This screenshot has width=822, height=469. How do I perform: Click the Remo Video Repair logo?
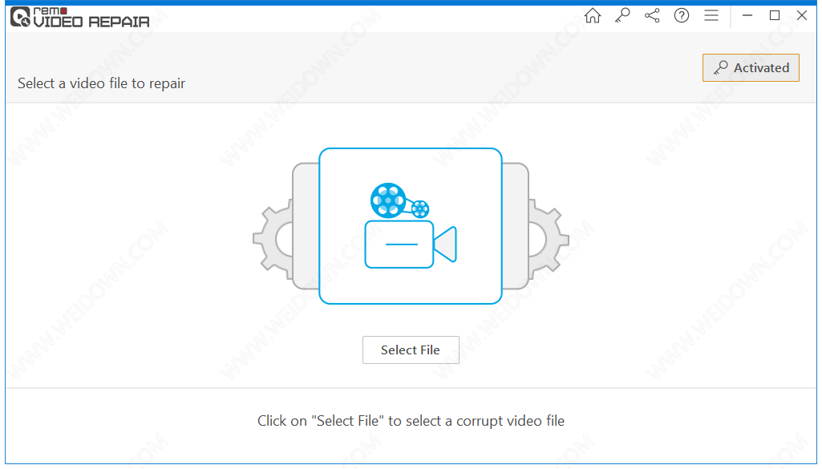point(80,18)
